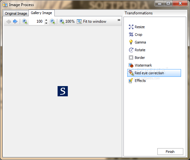Click Fit to window button
Image resolution: width=190 pixels, height=160 pixels.
point(91,21)
